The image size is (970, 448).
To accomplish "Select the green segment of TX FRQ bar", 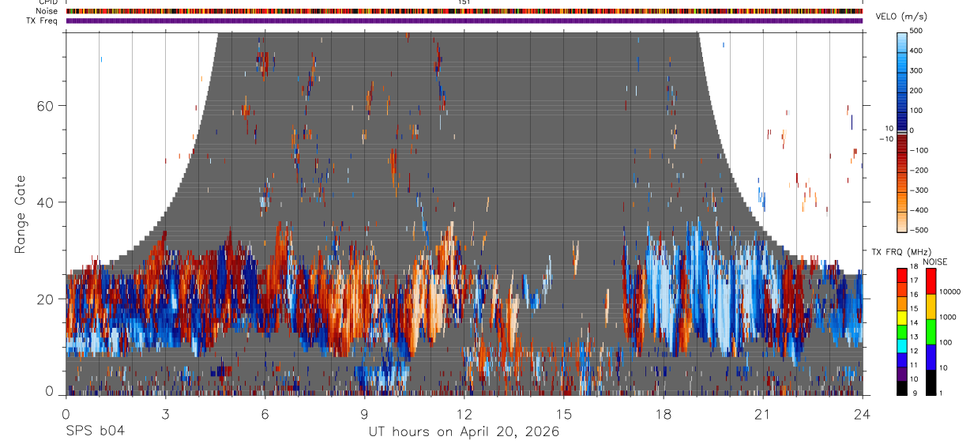I will 902,332.
